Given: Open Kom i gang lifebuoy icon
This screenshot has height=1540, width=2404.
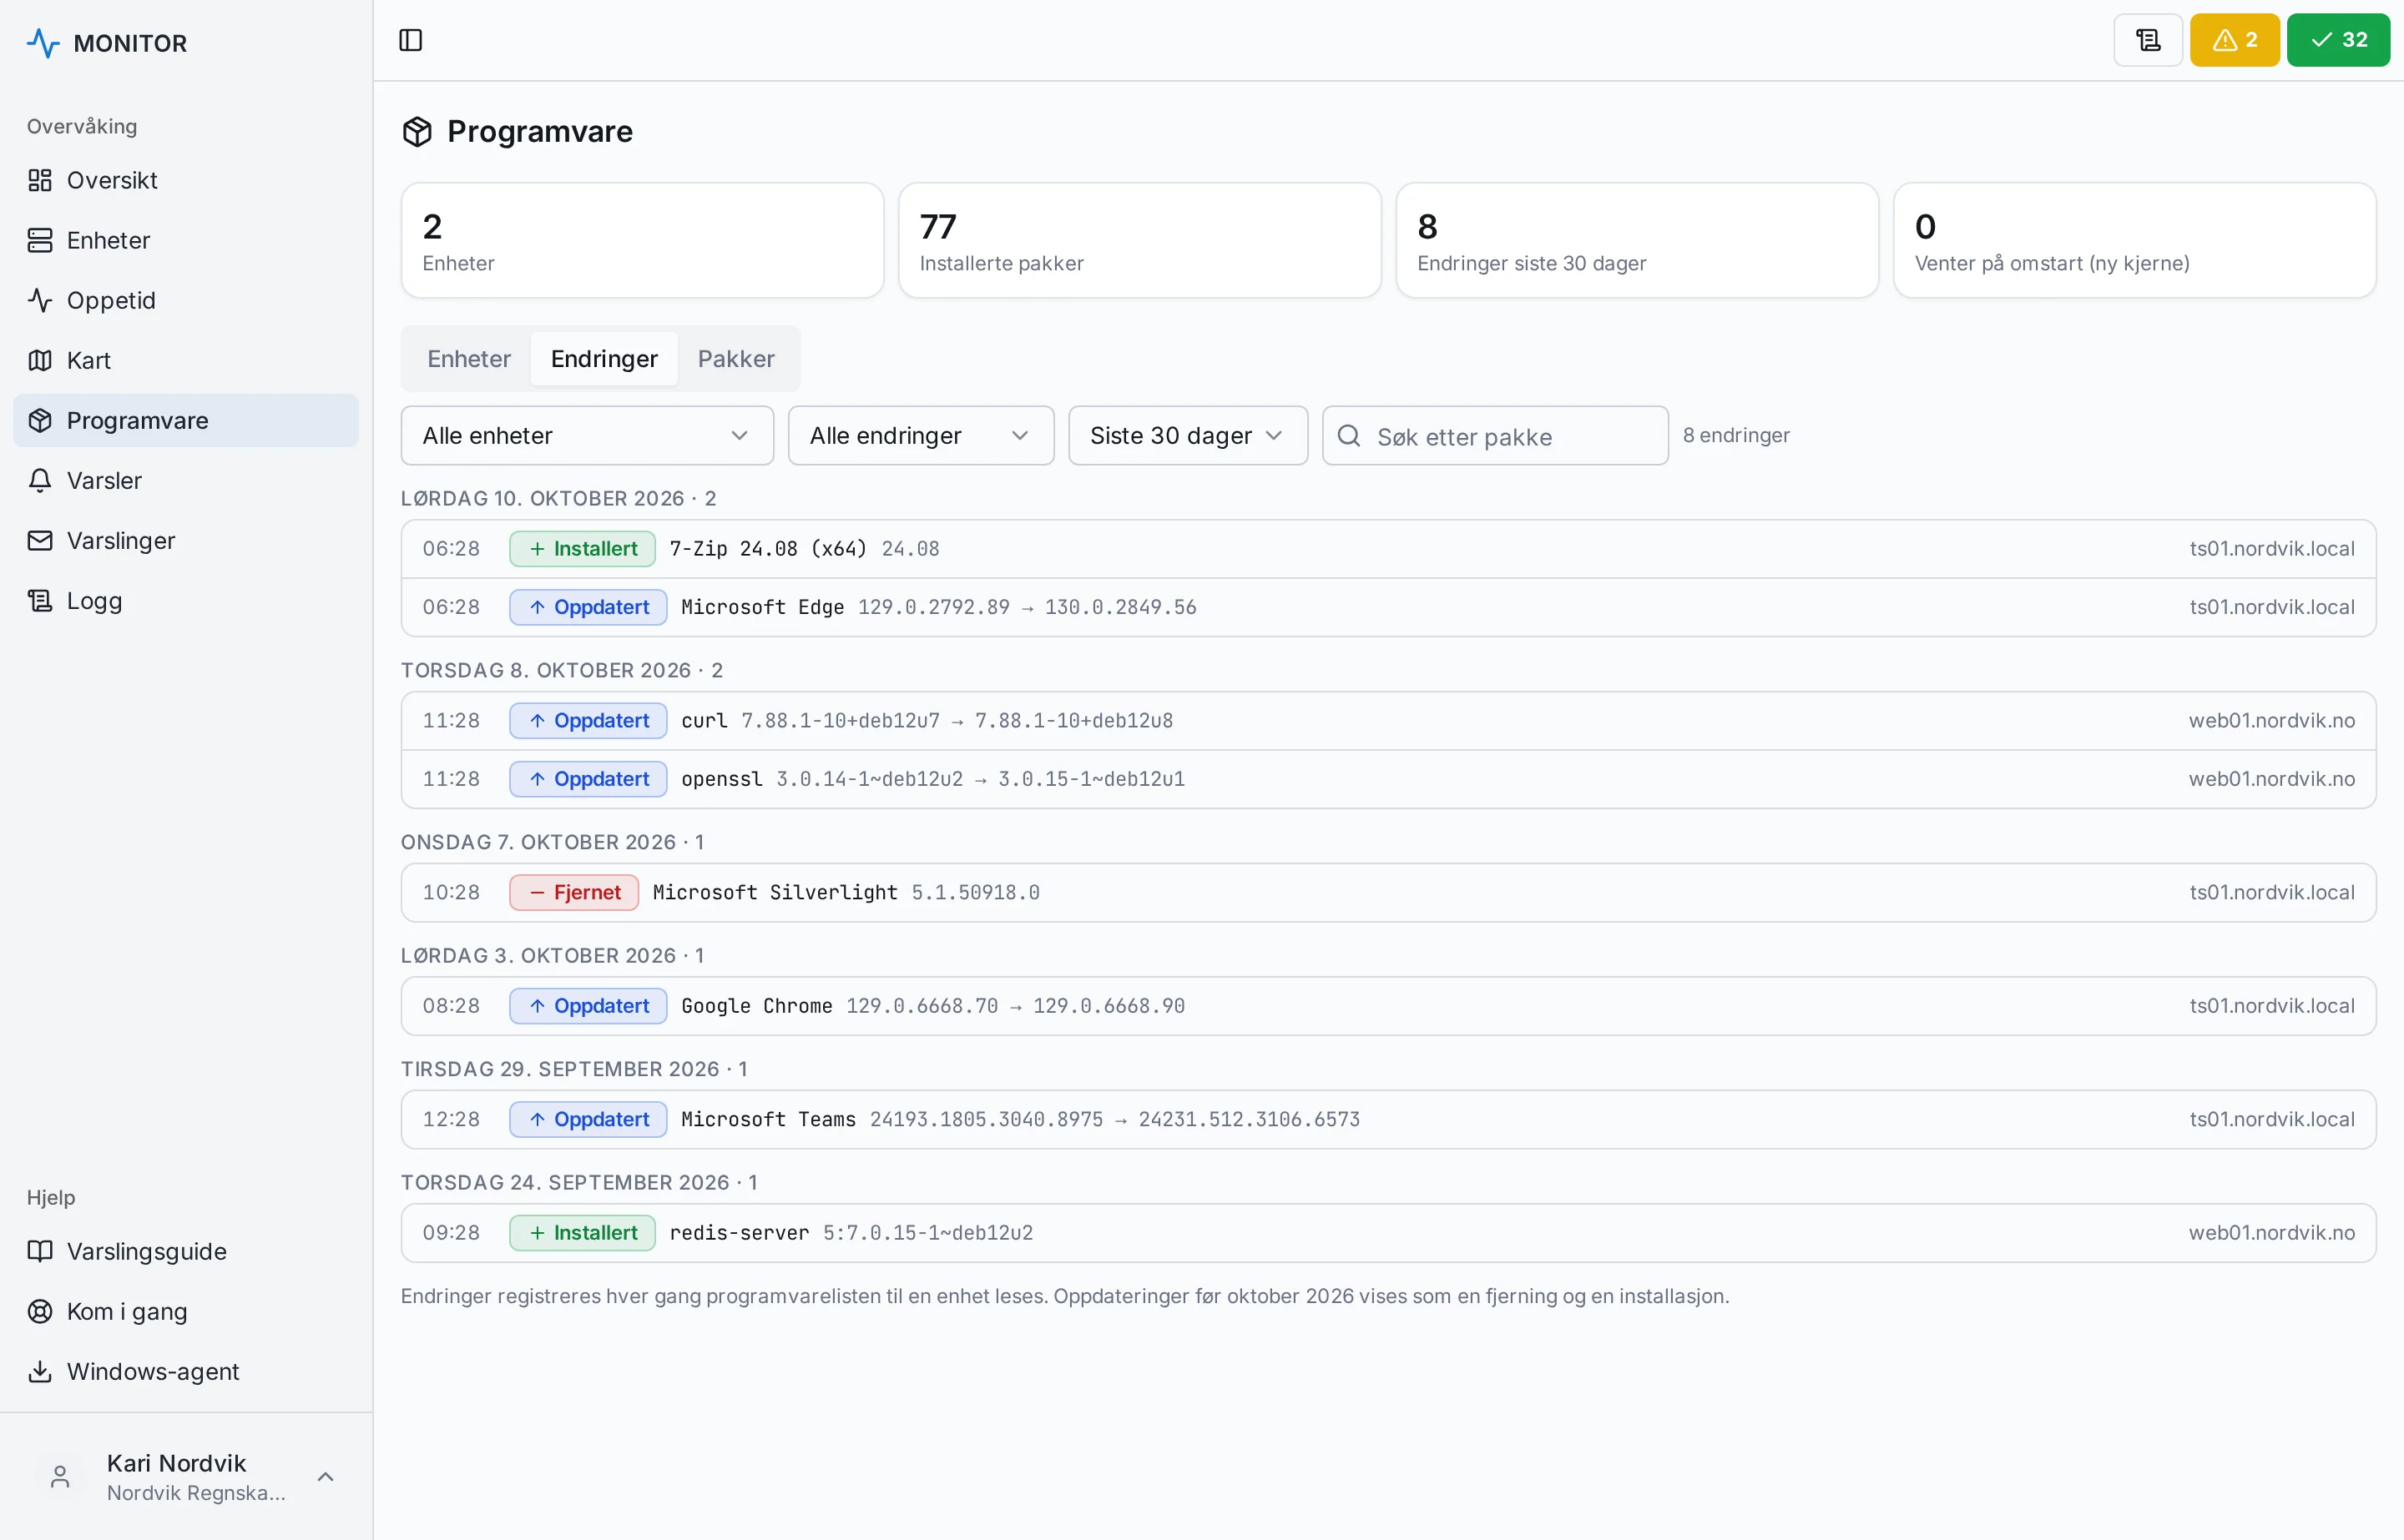Looking at the screenshot, I should (40, 1311).
